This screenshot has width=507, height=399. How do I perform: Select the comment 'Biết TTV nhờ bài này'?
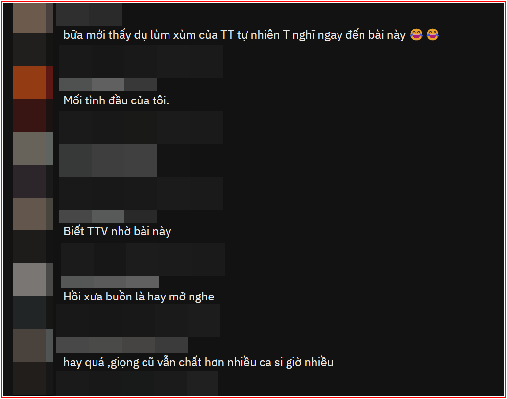(117, 231)
